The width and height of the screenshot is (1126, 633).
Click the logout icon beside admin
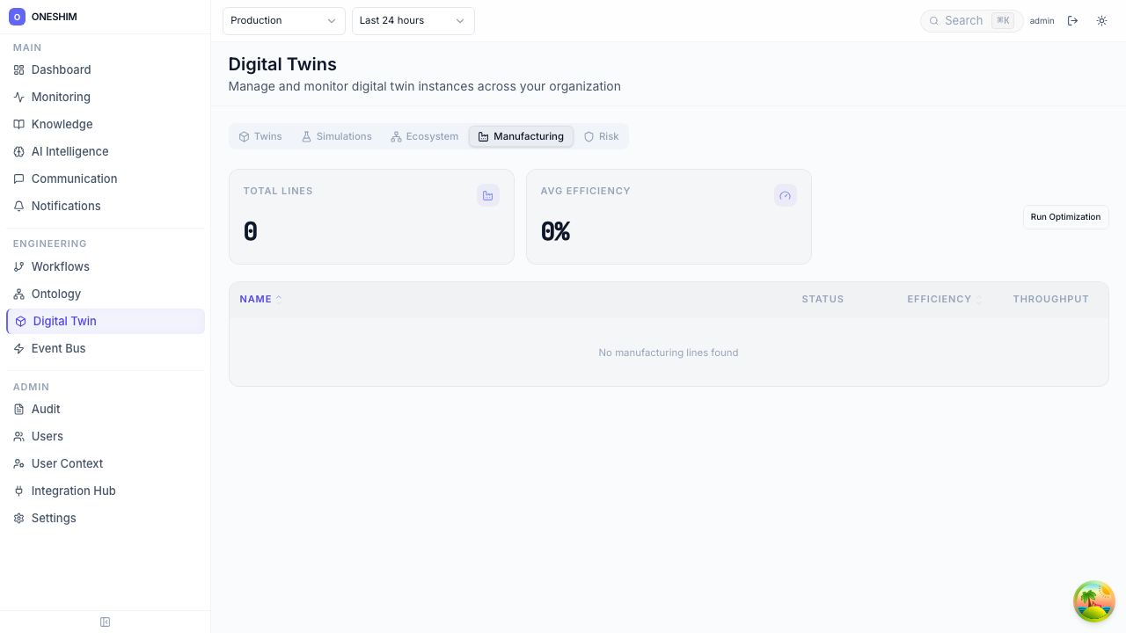click(1072, 21)
